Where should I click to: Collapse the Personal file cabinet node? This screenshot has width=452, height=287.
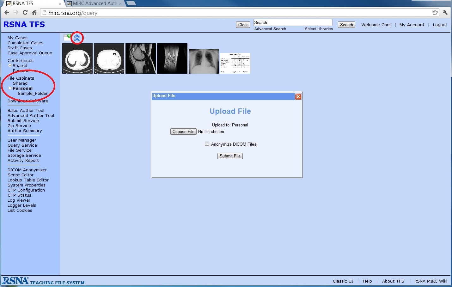tap(10, 88)
